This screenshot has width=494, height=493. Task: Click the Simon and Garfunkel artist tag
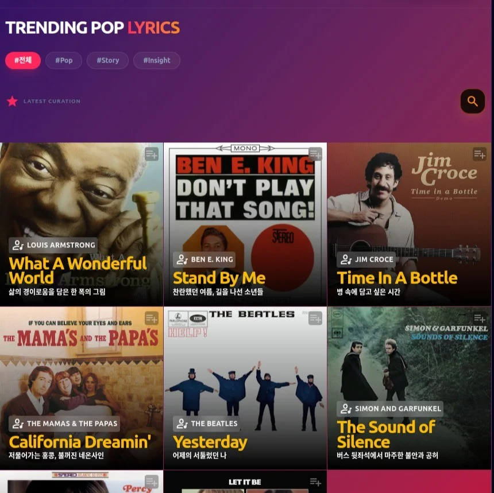(390, 409)
